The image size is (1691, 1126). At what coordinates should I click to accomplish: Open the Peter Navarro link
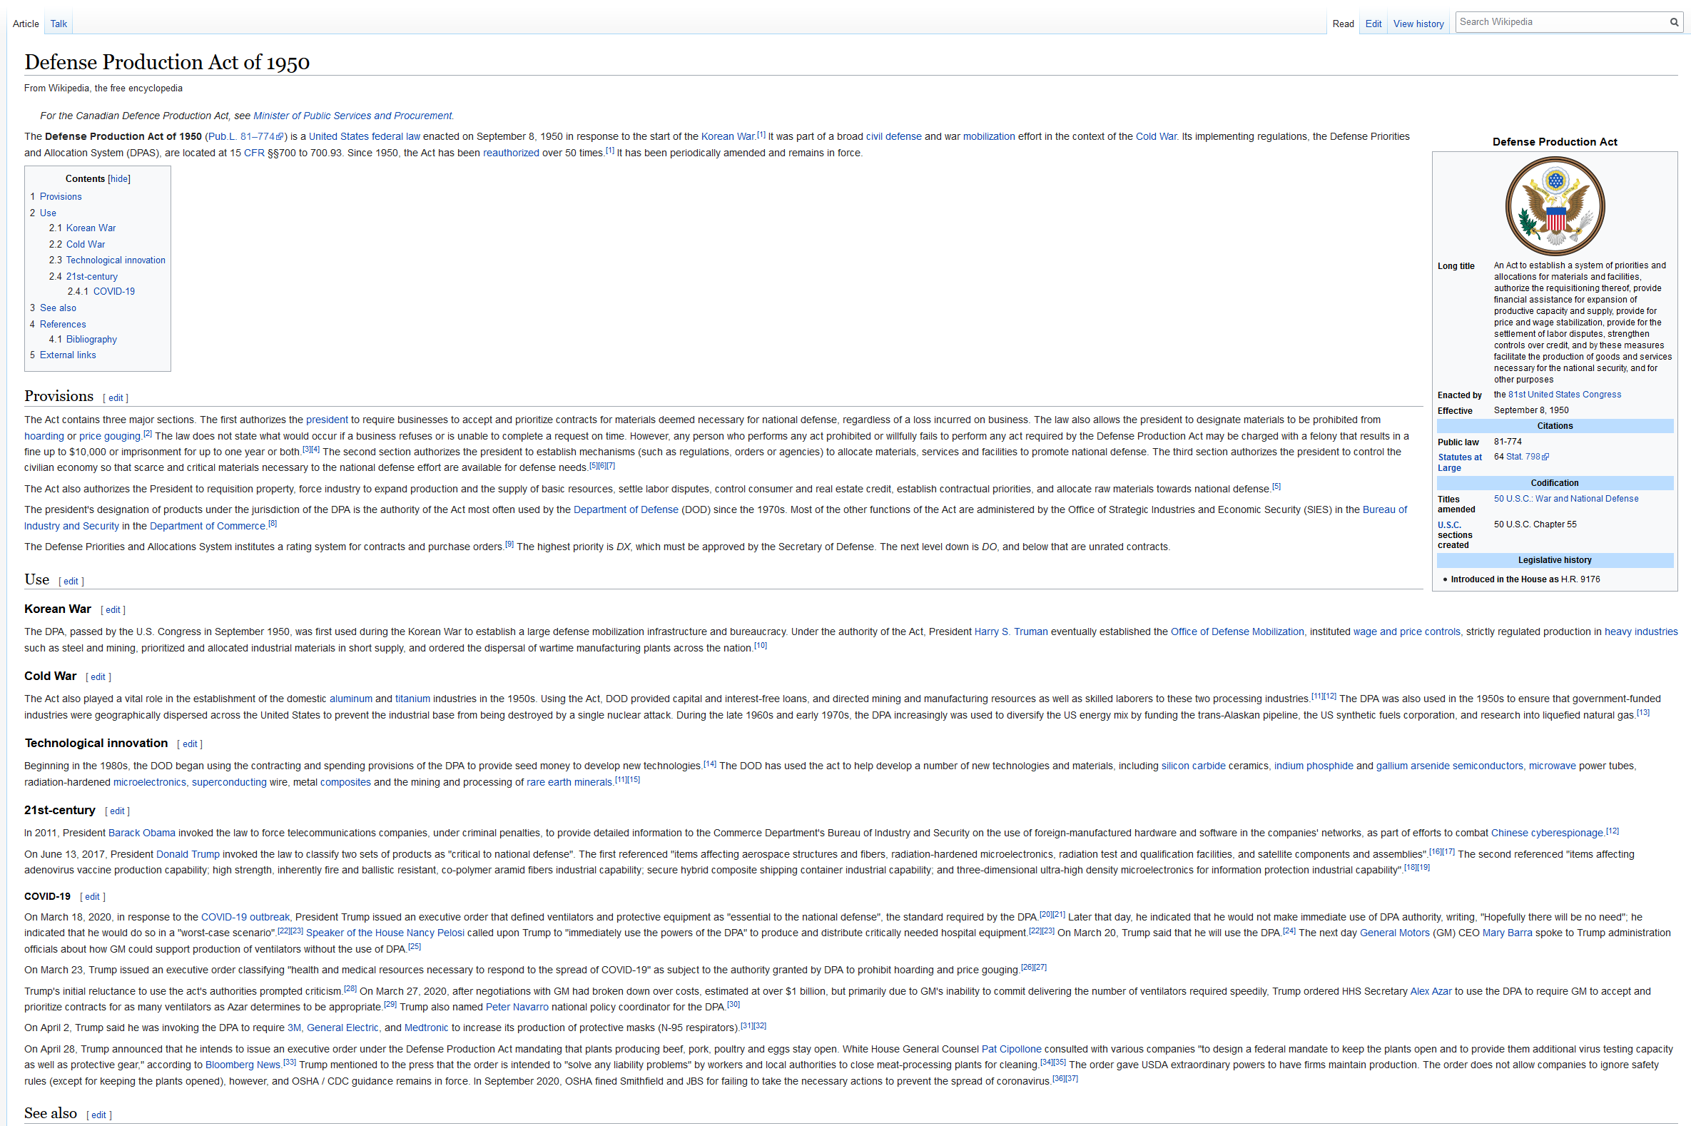point(517,1008)
